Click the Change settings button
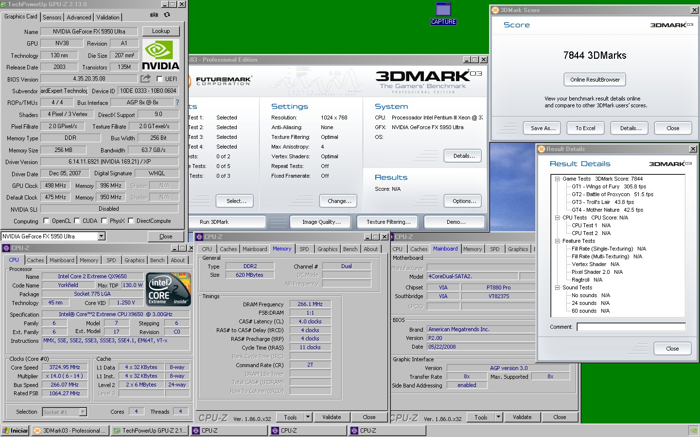Screen dimensions: 700x437 click(339, 201)
